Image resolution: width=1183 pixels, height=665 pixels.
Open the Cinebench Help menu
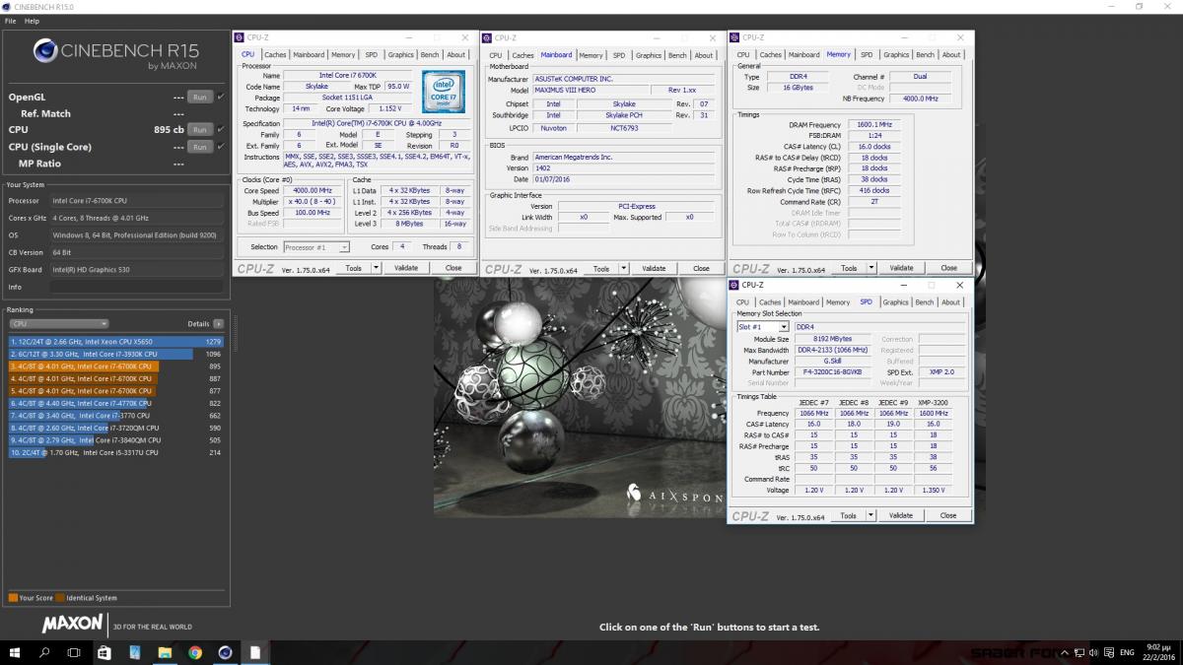[32, 21]
